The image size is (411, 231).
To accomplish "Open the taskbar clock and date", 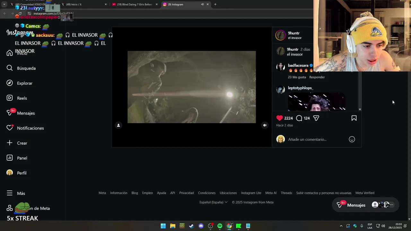I will (x=395, y=226).
